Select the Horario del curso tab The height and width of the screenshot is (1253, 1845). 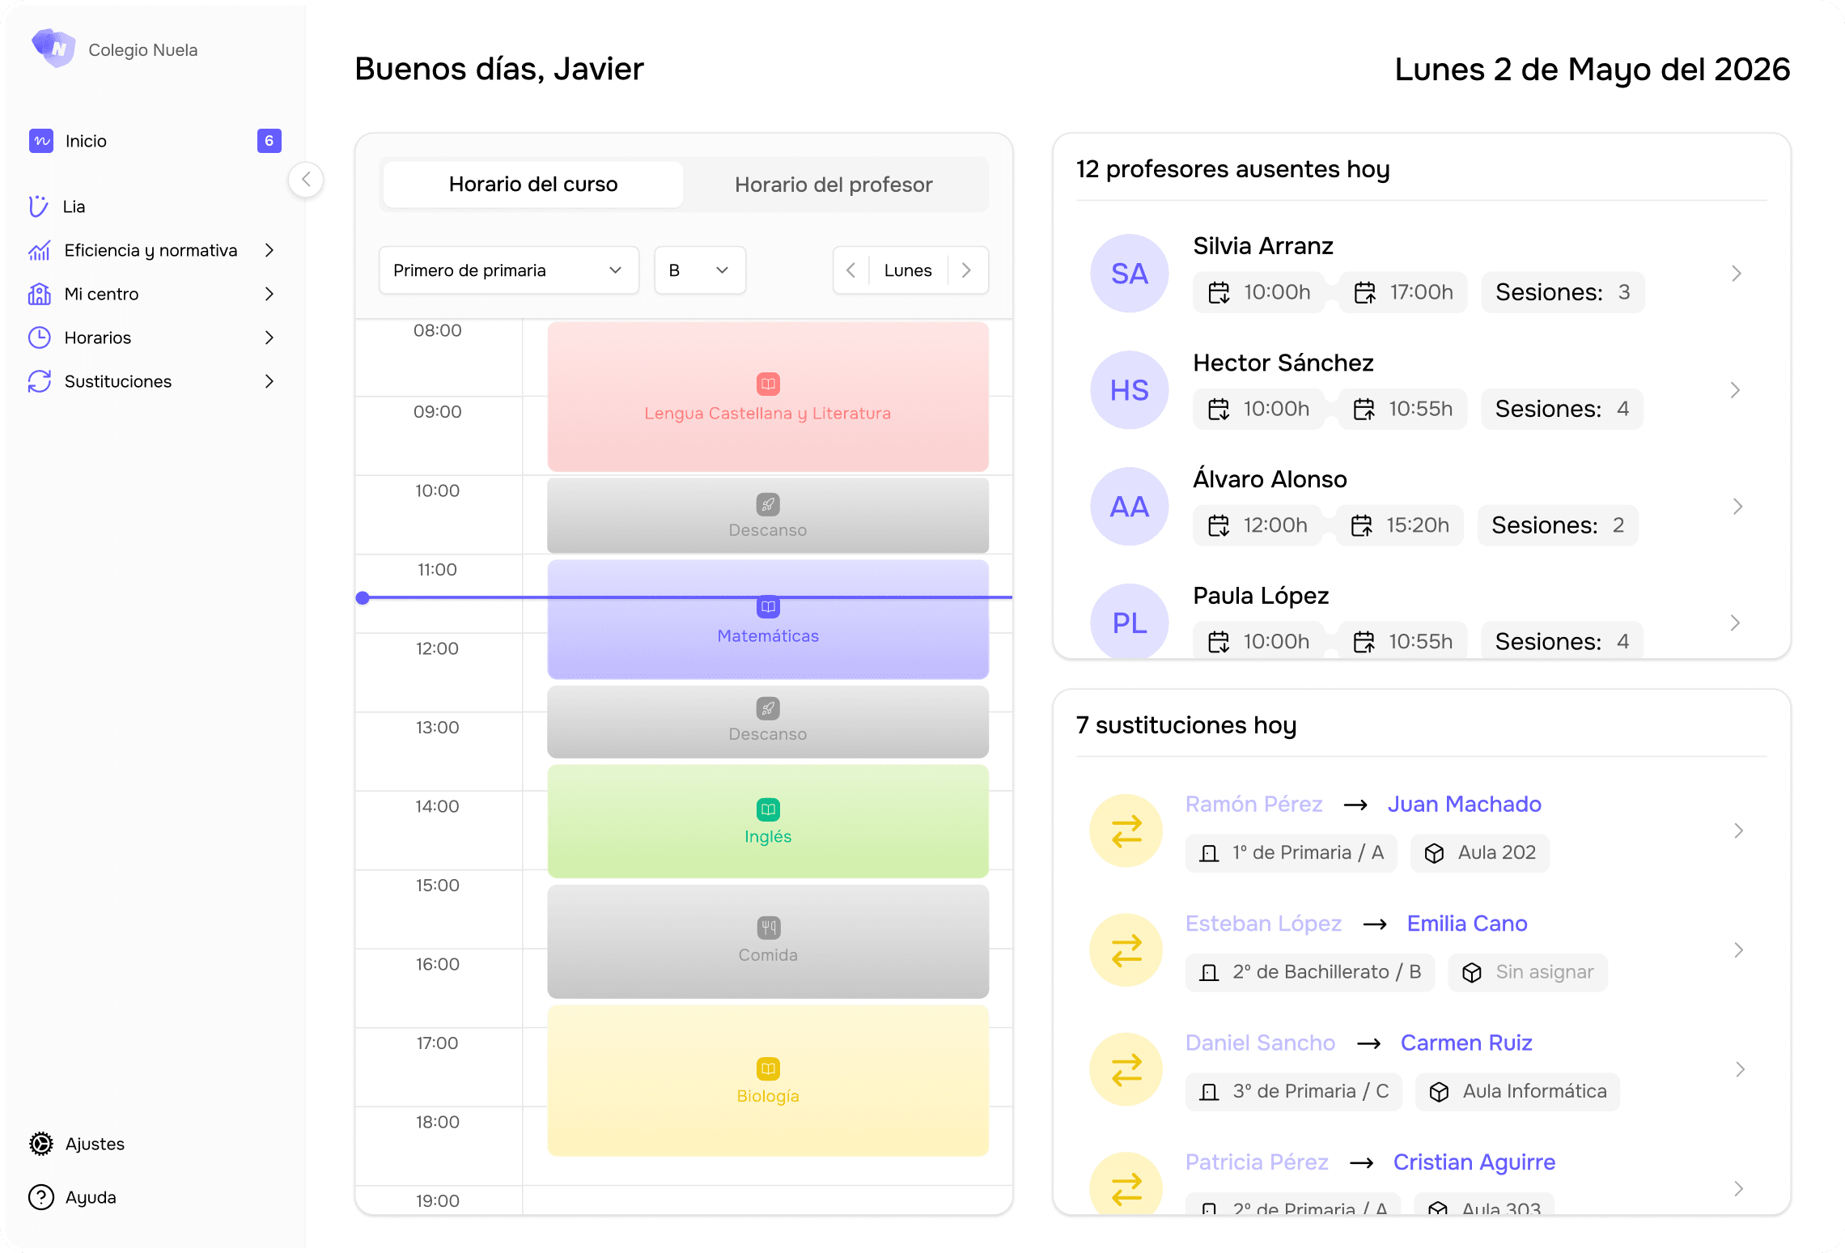pyautogui.click(x=533, y=185)
